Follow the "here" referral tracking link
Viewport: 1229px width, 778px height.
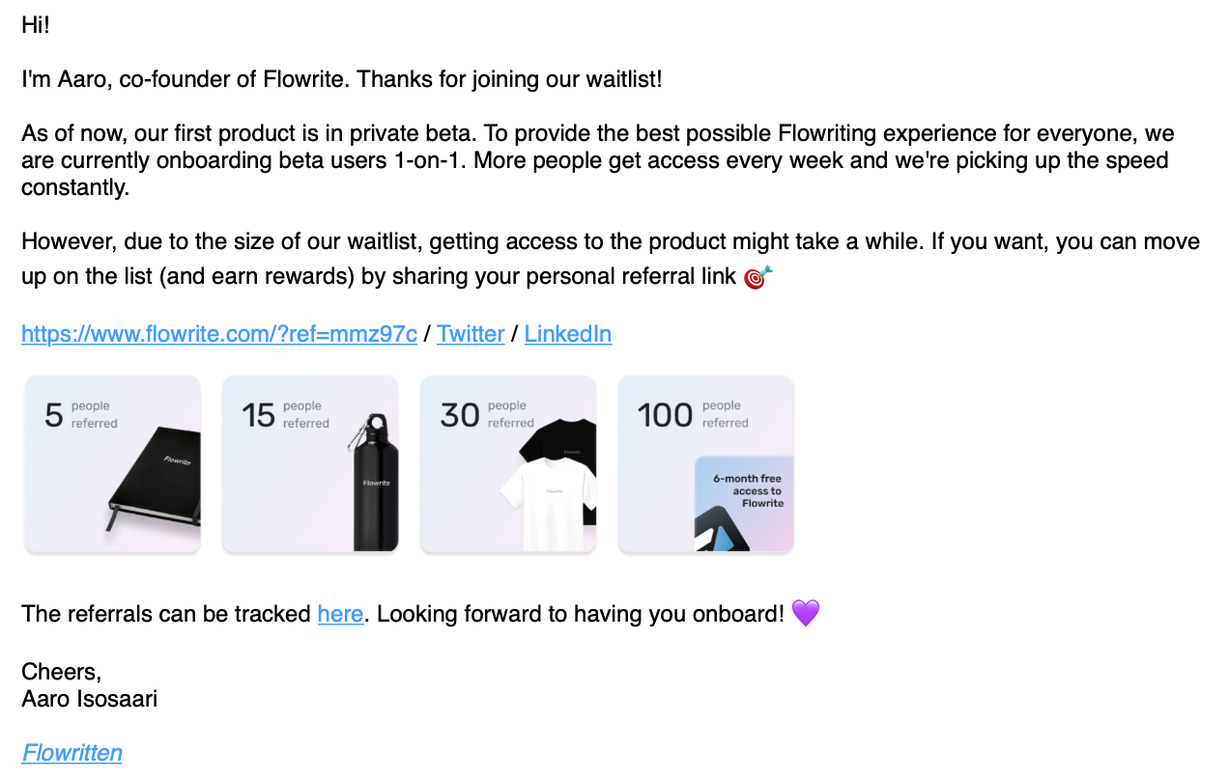[x=340, y=614]
